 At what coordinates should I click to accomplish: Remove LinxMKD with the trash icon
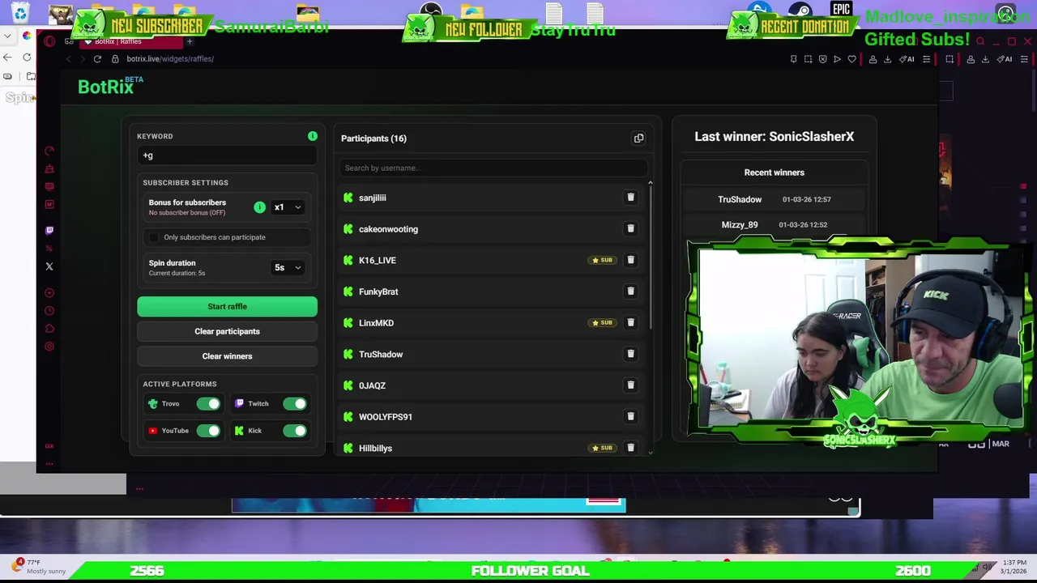(630, 322)
